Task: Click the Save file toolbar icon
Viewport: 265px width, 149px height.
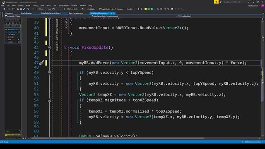Action: [21, 9]
